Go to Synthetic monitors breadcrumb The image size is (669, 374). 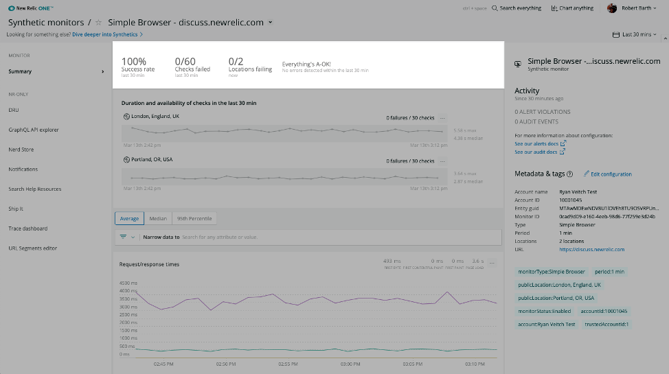pyautogui.click(x=46, y=23)
